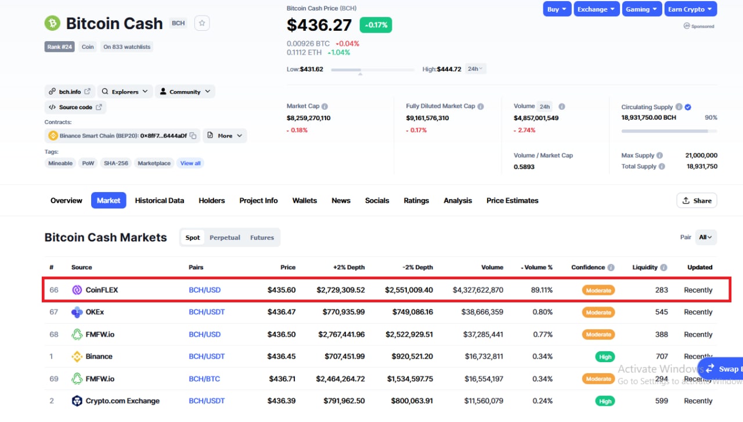The width and height of the screenshot is (743, 422).
Task: Click the Marketplace tag
Action: pyautogui.click(x=154, y=163)
